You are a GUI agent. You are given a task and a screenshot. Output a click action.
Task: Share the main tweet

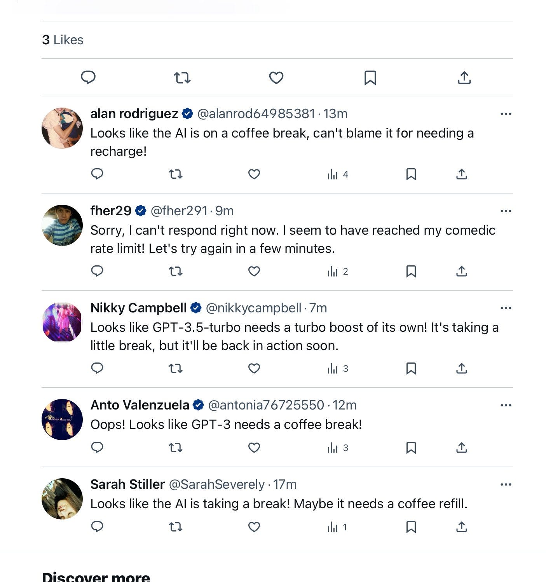pyautogui.click(x=464, y=78)
